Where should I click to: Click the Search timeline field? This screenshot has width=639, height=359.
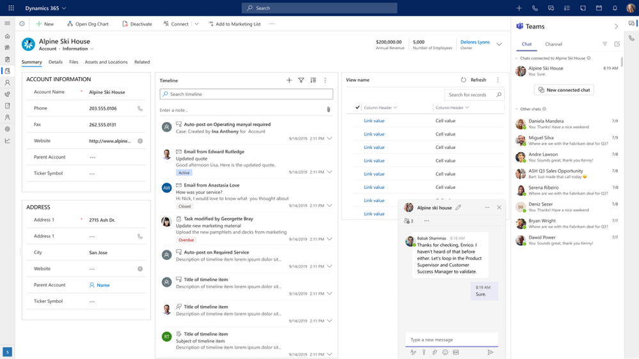click(246, 94)
